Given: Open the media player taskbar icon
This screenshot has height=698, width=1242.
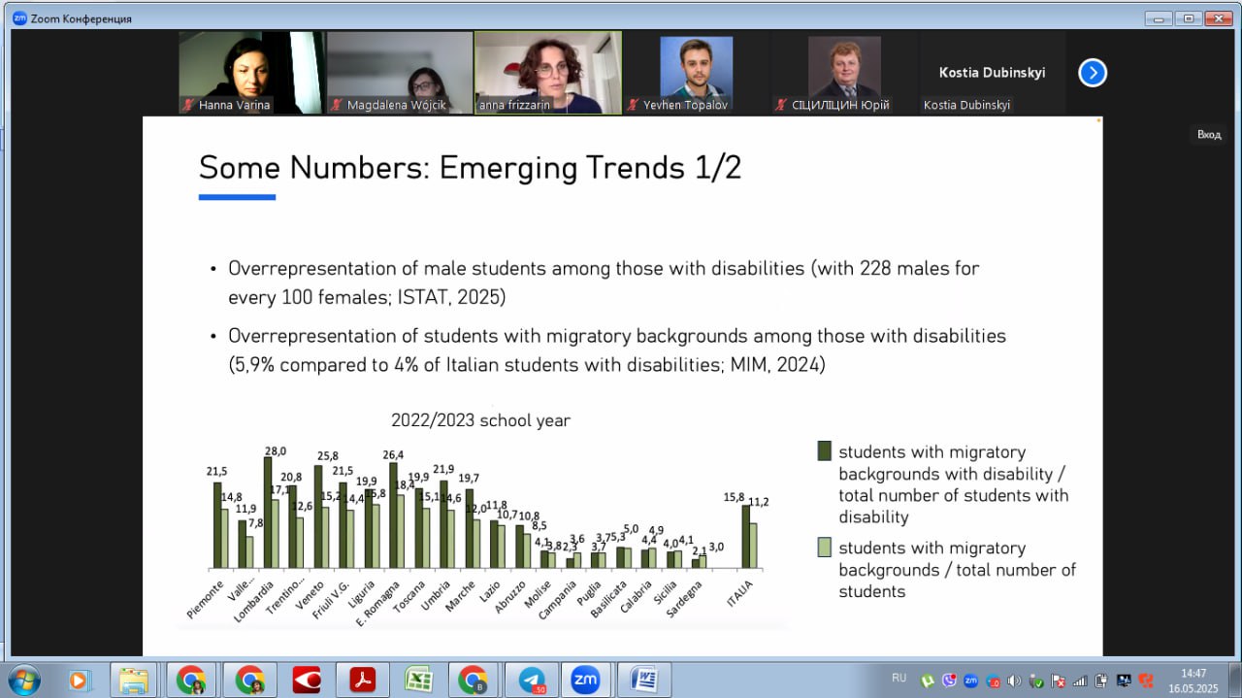Looking at the screenshot, I should click(79, 680).
